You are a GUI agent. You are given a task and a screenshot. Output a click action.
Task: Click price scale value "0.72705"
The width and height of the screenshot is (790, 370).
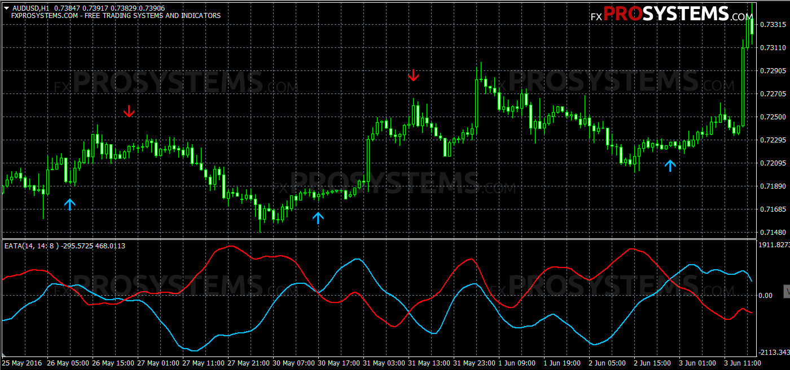(x=773, y=94)
